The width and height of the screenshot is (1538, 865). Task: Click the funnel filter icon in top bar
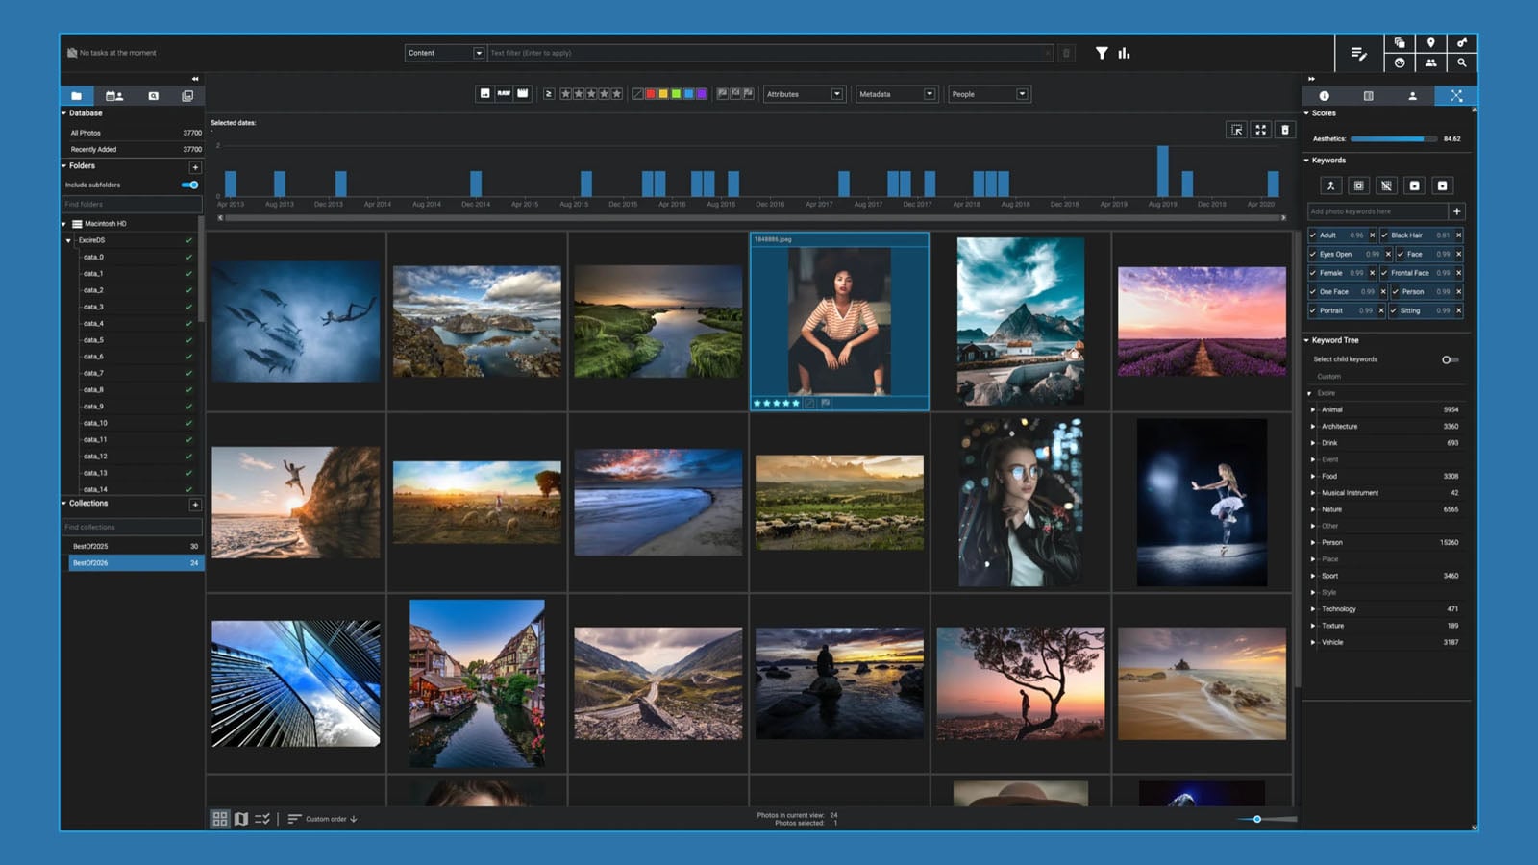[1102, 53]
